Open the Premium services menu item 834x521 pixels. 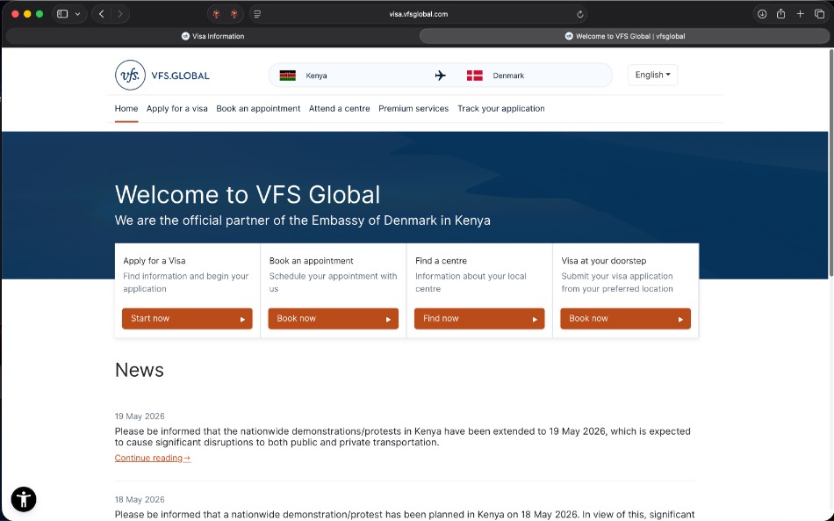point(413,109)
